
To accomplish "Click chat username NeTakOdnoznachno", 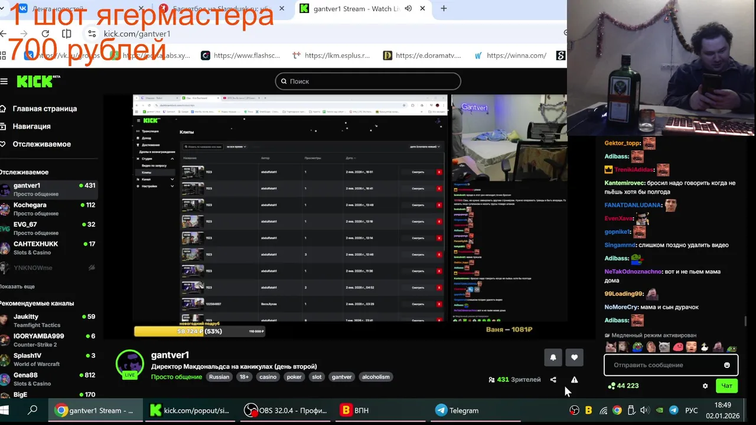I will pyautogui.click(x=633, y=272).
